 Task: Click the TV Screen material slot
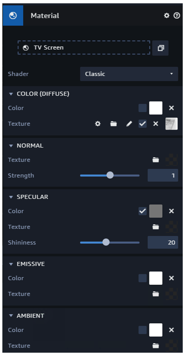click(x=84, y=47)
